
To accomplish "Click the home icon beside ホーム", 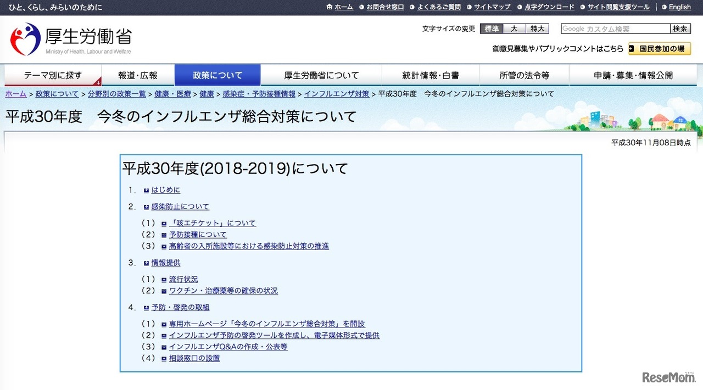I will (x=330, y=7).
